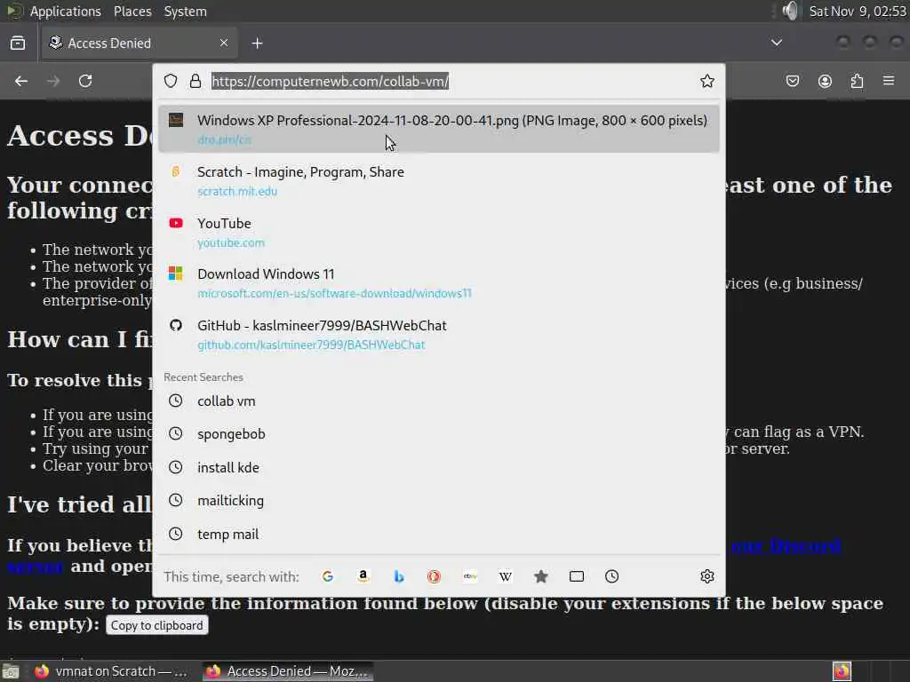Search history with clock icon
The height and width of the screenshot is (682, 910).
(611, 576)
